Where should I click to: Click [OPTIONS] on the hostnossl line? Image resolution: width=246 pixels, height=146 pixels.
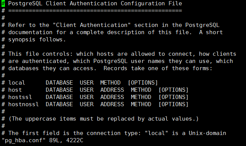click(x=173, y=105)
